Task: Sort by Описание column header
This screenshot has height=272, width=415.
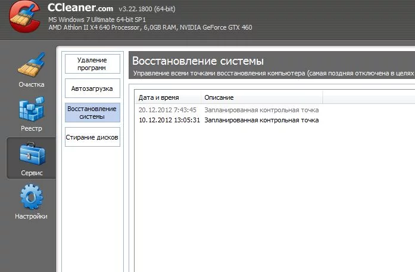Action: coord(262,97)
